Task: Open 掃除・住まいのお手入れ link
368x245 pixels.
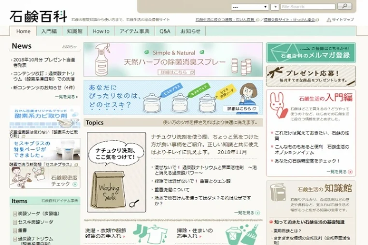Action: coord(195,233)
